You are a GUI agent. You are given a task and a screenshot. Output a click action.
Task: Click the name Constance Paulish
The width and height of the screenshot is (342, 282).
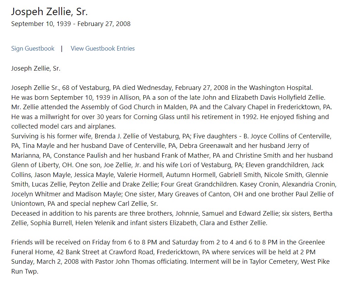click(x=81, y=156)
